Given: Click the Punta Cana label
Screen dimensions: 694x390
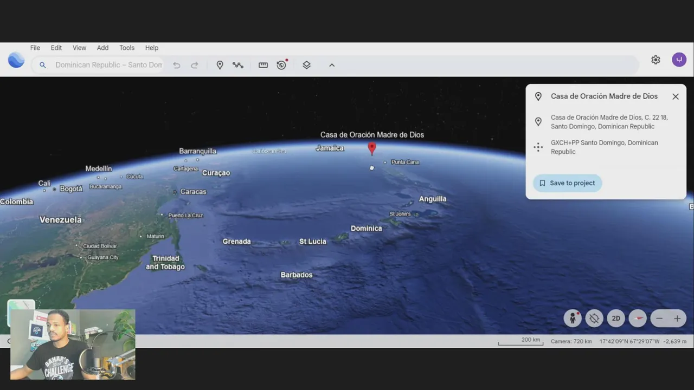Looking at the screenshot, I should (x=405, y=162).
